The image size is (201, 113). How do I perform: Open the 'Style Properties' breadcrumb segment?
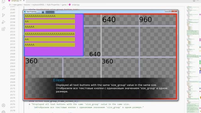coord(53,5)
